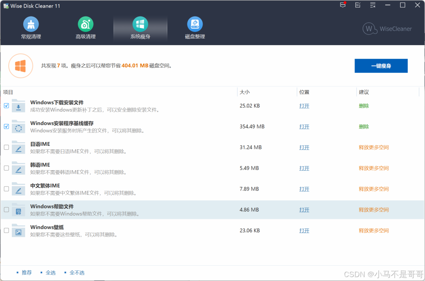Click the 删除 suggestion for Windows下载安装文件
425x281 pixels.
click(364, 106)
